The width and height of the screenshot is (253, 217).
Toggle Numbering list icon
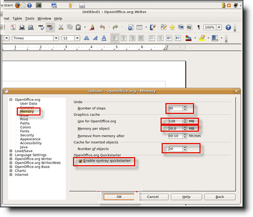[x=152, y=38]
